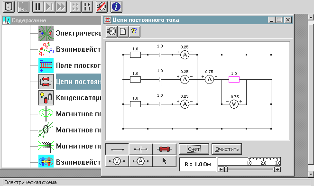The width and height of the screenshot is (314, 186).
Task: Open 'Конденсаторы' topic in the contents tree
Action: pos(78,98)
